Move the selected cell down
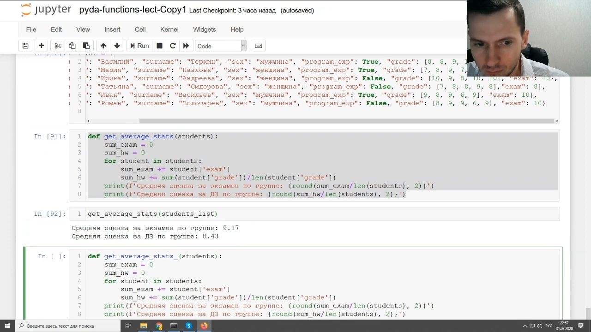Viewport: 591px width, 332px height. [x=117, y=46]
